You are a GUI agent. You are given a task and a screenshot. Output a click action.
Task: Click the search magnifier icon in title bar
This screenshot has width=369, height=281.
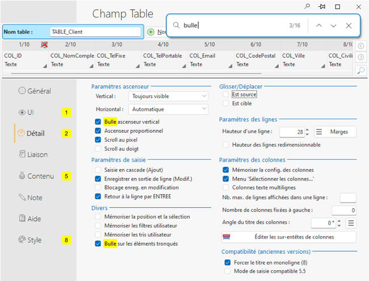point(307,7)
